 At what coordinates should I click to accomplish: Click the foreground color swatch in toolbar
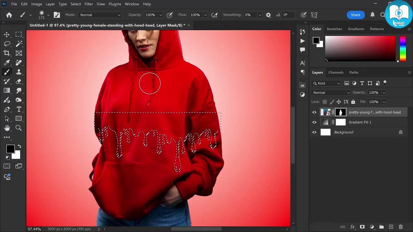10,149
